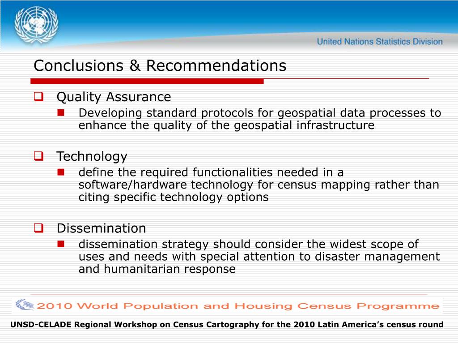Image resolution: width=458 pixels, height=344 pixels.
Task: Select the hollow square bullet beside Dissemination
Action: coord(38,228)
